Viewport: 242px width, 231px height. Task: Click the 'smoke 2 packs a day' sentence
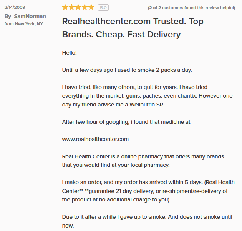(127, 70)
